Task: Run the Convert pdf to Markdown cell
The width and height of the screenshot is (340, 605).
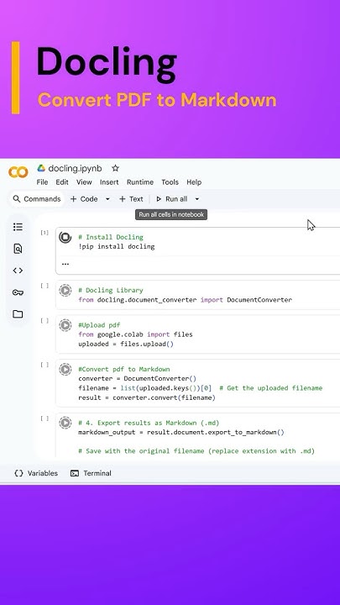Action: click(65, 369)
